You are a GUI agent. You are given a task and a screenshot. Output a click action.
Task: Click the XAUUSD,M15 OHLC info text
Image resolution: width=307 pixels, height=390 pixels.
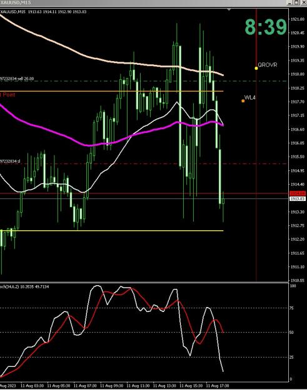click(43, 12)
